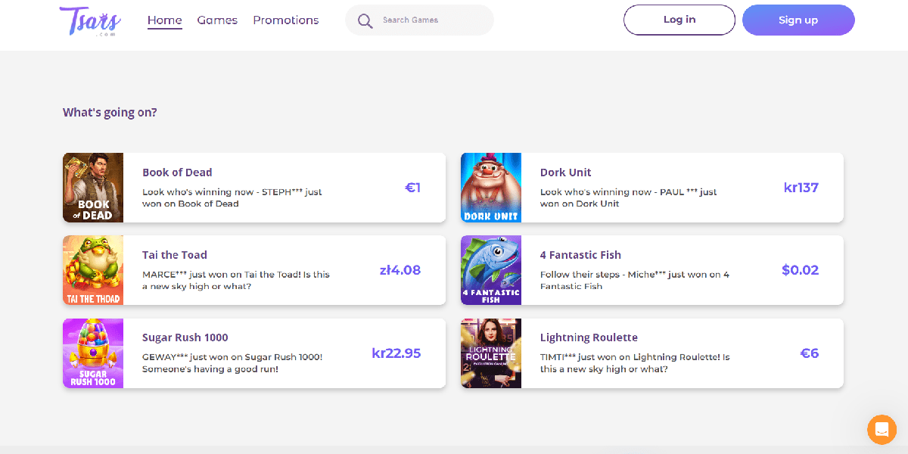Launch Sugar Rush 1000 from its thumbnail
The image size is (908, 454).
[x=93, y=353]
